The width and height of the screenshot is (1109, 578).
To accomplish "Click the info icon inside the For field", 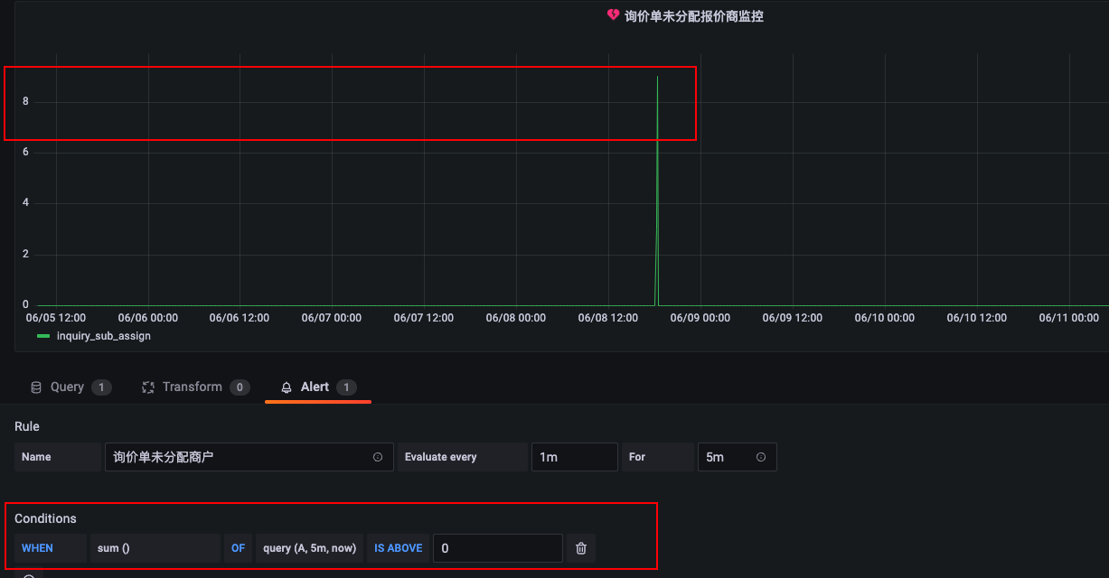I will pos(761,457).
